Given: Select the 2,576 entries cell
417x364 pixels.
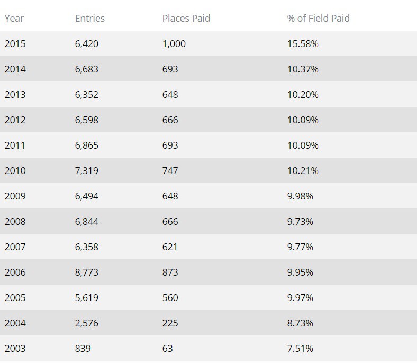Looking at the screenshot, I should pos(87,323).
